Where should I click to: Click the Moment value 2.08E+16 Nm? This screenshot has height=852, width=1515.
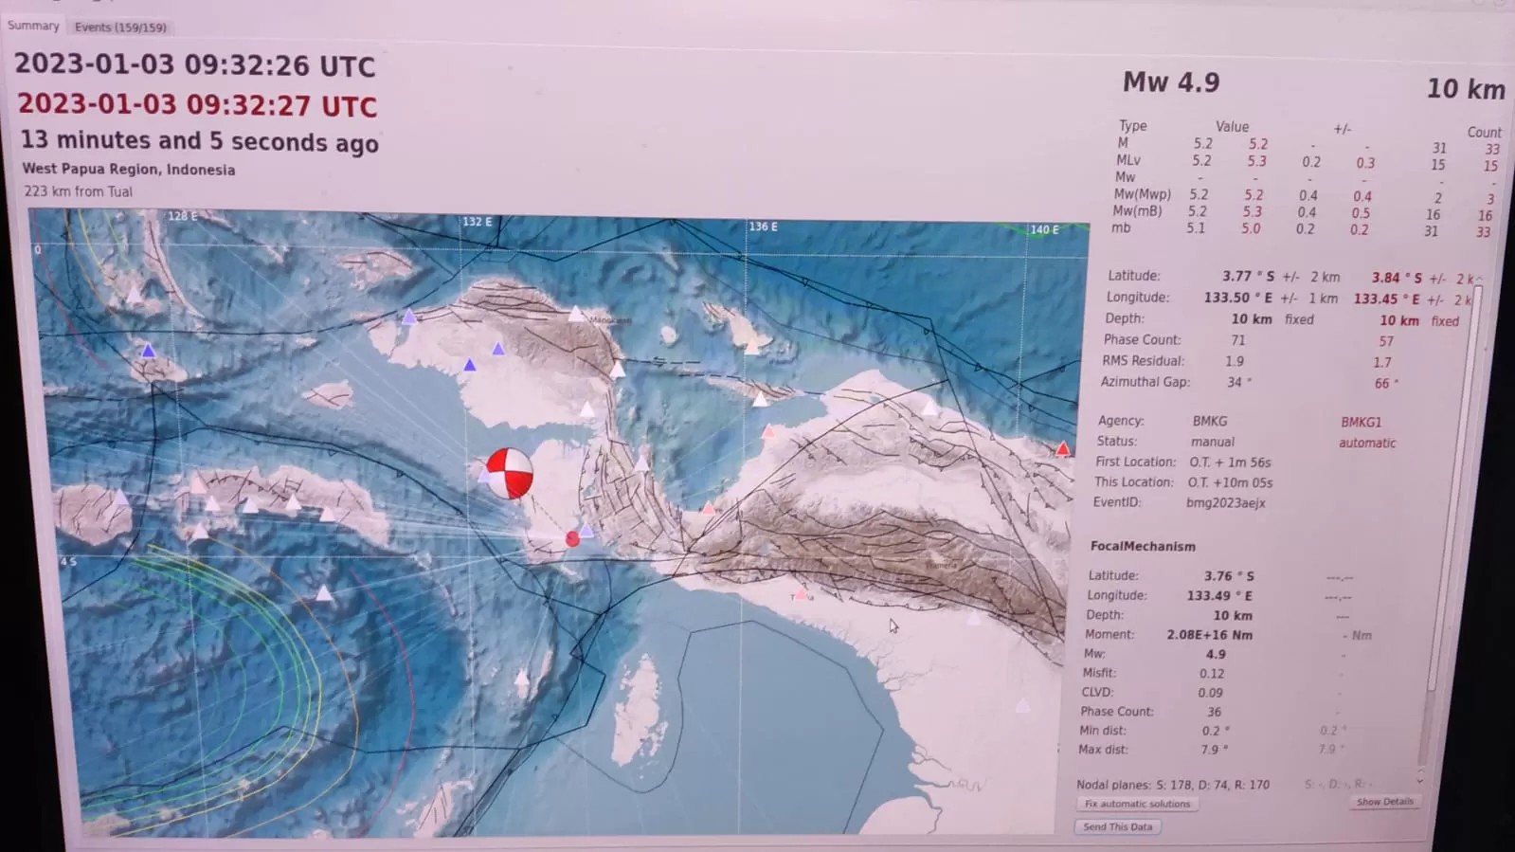pos(1209,635)
